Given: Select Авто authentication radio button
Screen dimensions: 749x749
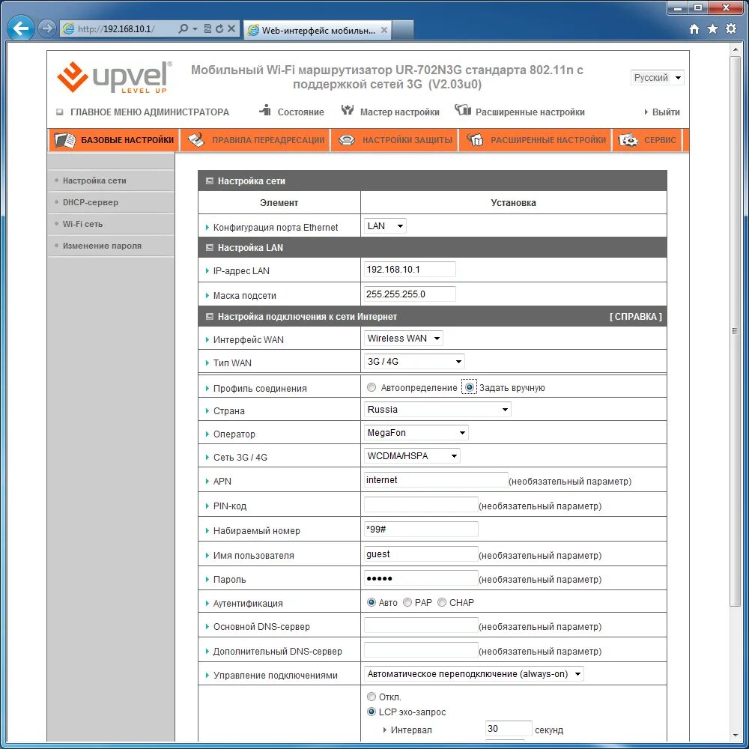Looking at the screenshot, I should pos(372,602).
